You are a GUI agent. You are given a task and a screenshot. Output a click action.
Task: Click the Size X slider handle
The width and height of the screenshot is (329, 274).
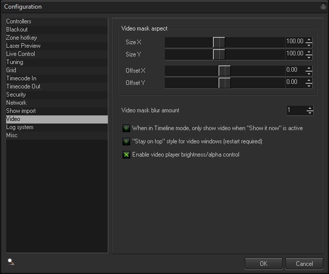point(219,42)
